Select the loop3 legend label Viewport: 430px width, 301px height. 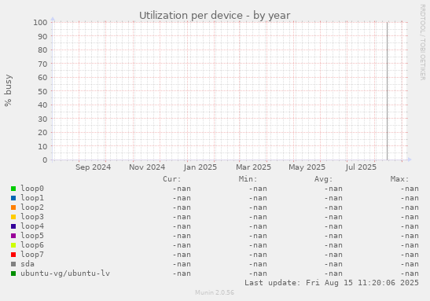click(32, 217)
